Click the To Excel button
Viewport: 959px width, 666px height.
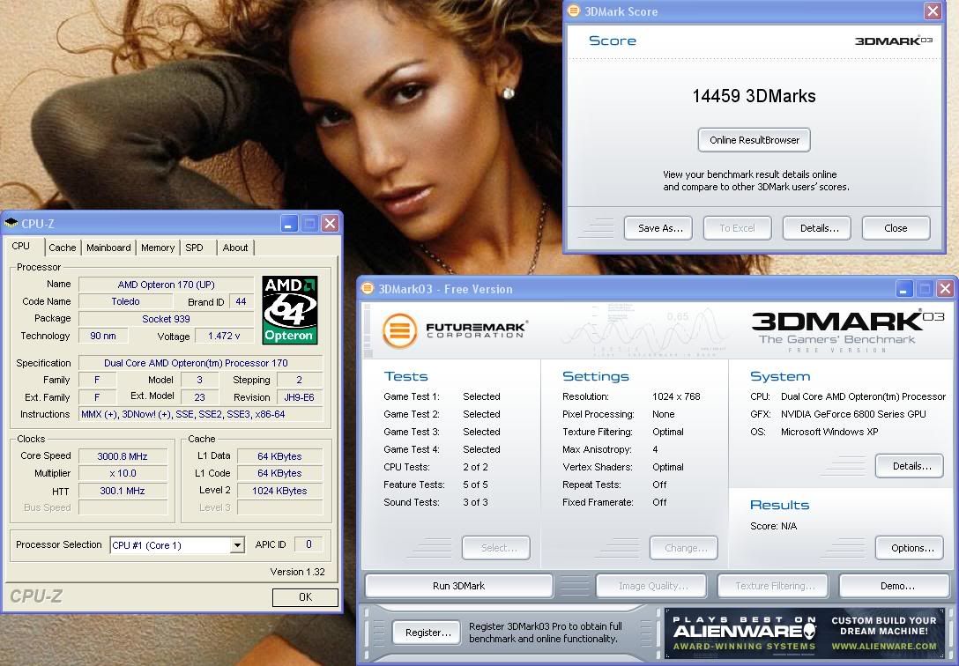click(737, 228)
